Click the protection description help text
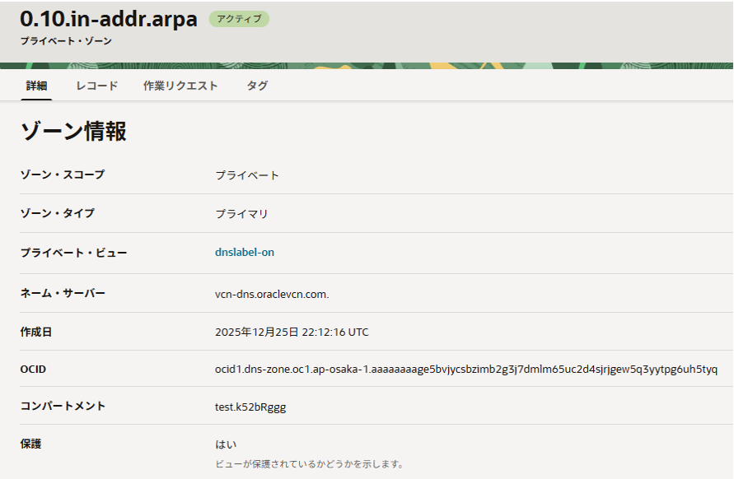 pos(309,464)
